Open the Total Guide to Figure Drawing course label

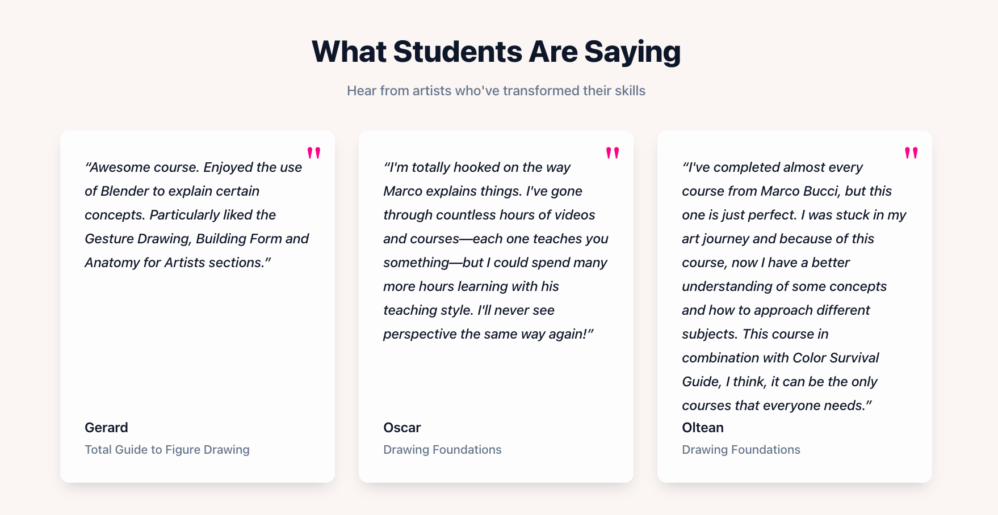coord(167,450)
